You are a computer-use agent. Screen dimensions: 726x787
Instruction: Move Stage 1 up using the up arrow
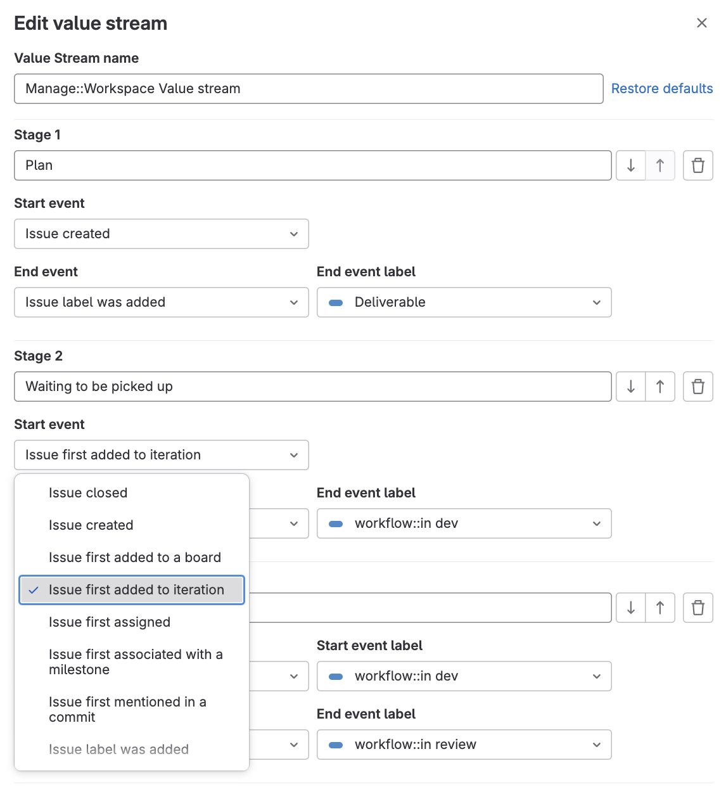tap(660, 165)
